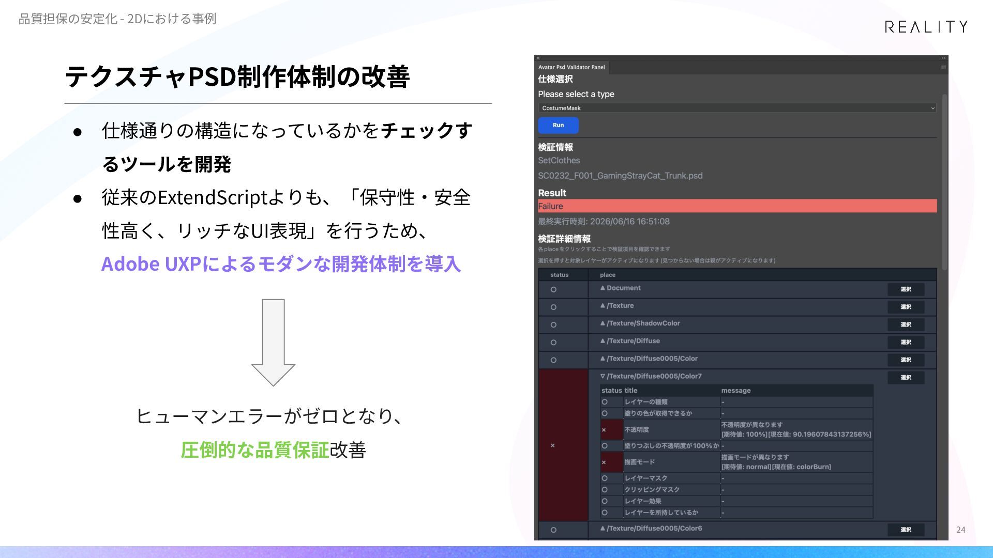Click the status circle beside レイヤー効果
This screenshot has width=993, height=558.
click(605, 501)
